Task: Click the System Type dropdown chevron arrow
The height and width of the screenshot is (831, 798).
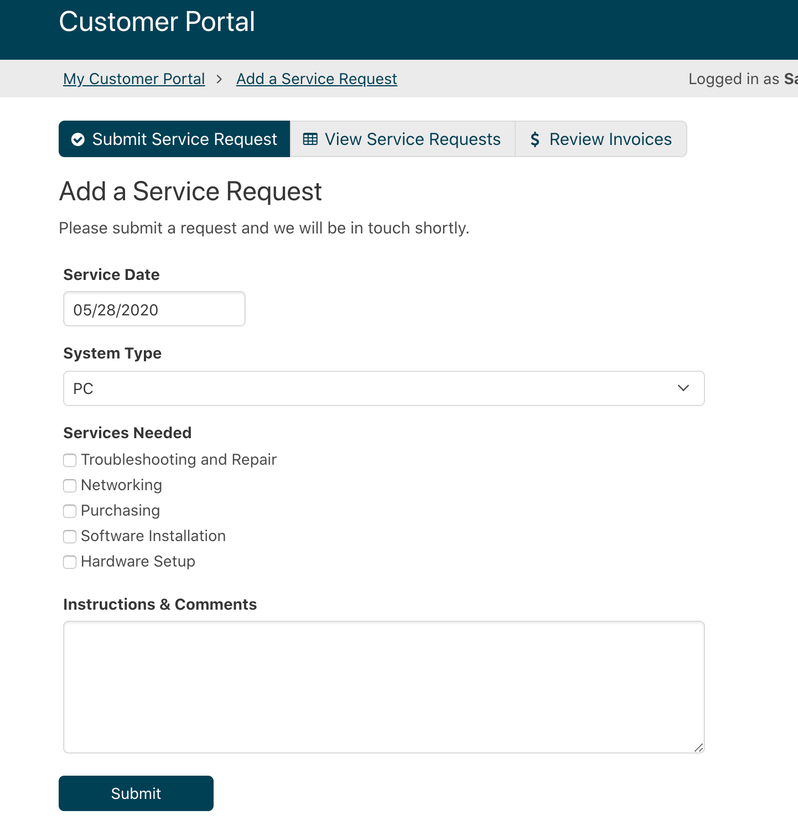Action: (x=683, y=388)
